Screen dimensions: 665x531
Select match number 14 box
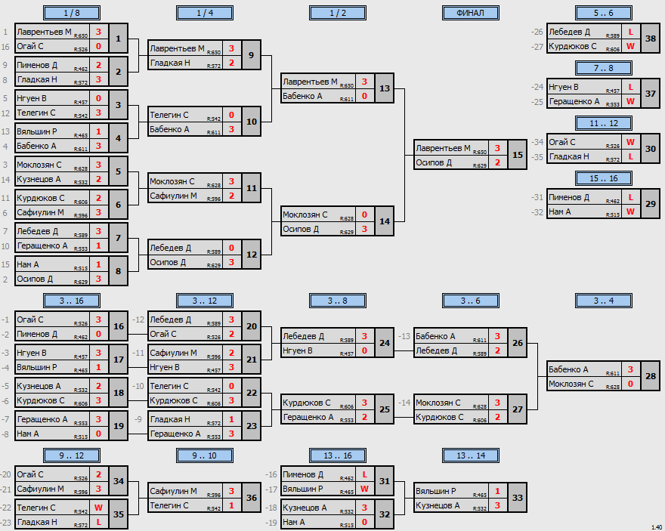pyautogui.click(x=384, y=221)
